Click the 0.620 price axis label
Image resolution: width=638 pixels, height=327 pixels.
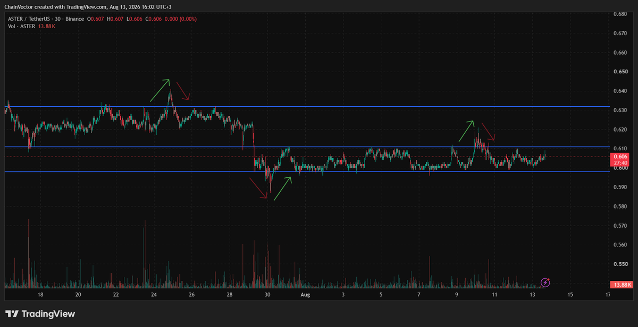tap(620, 130)
